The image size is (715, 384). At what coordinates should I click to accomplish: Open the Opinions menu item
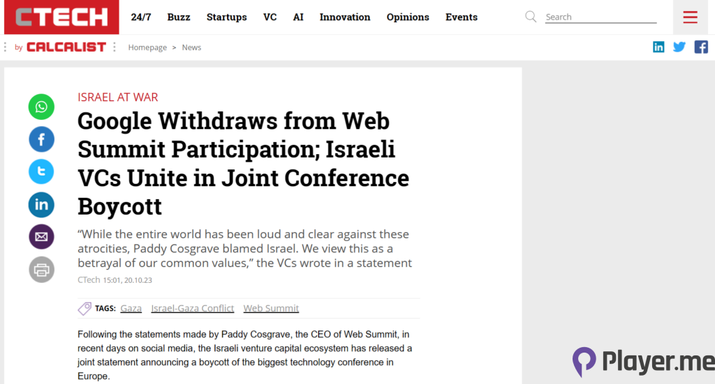(x=407, y=17)
